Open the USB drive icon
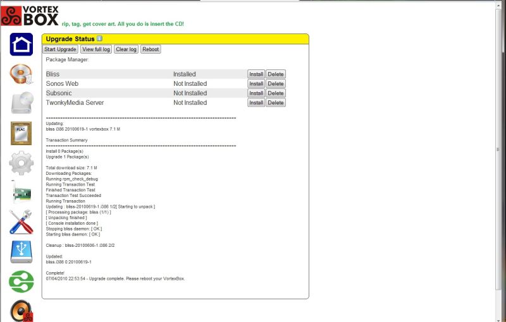Viewport: 506px width, 322px height. click(x=22, y=252)
